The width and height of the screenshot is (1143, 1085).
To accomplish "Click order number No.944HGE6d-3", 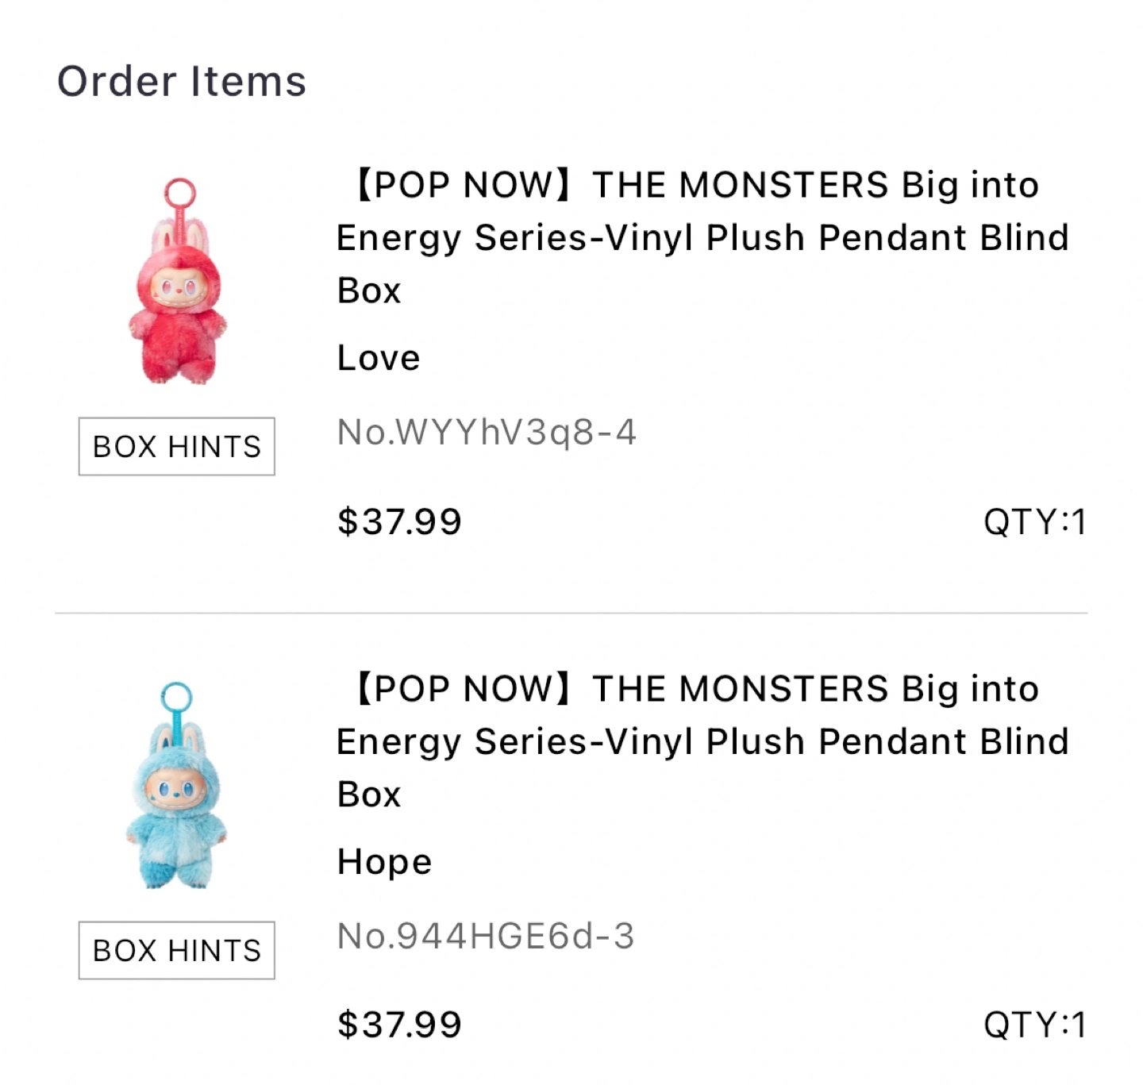I will (485, 937).
